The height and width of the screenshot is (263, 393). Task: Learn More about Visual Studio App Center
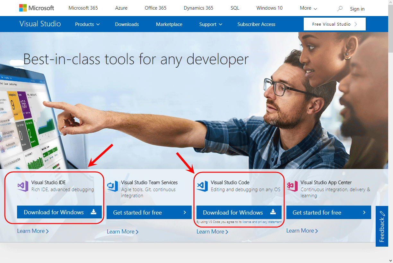point(302,231)
